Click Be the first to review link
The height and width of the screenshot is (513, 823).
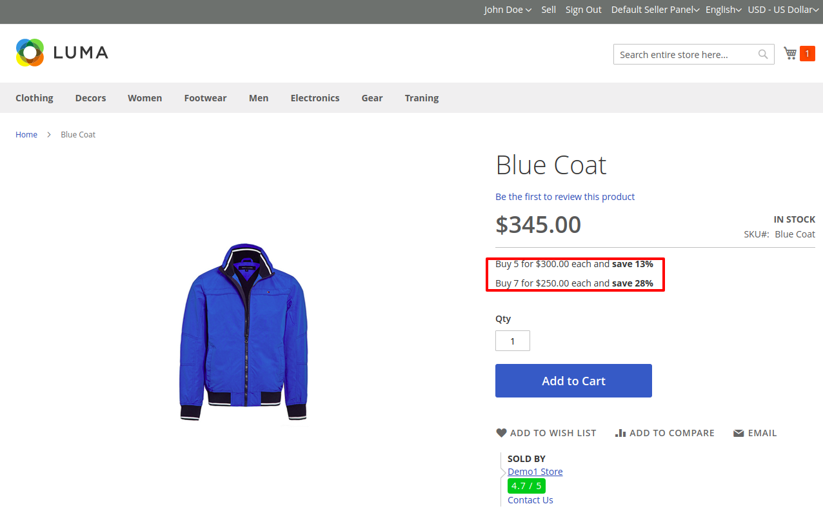point(564,197)
